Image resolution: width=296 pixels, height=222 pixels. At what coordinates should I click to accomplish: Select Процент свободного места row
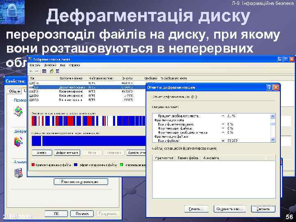pos(211,116)
